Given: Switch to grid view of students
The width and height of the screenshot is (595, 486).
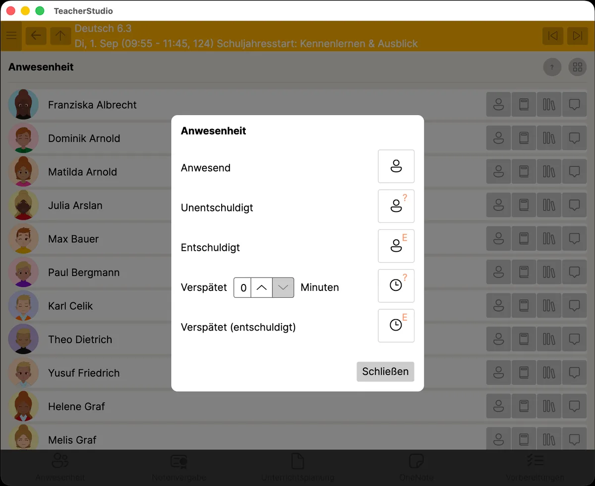Looking at the screenshot, I should click(577, 67).
